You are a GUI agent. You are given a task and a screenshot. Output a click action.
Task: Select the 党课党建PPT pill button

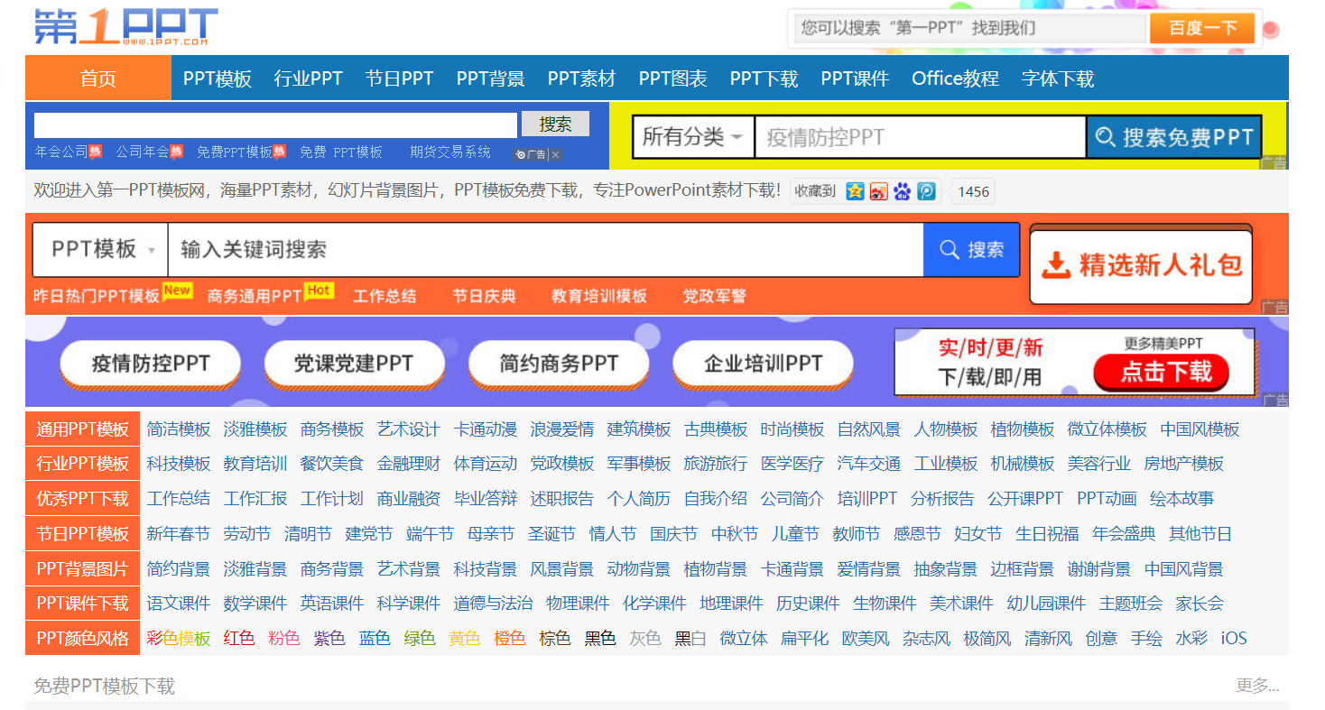click(x=354, y=364)
